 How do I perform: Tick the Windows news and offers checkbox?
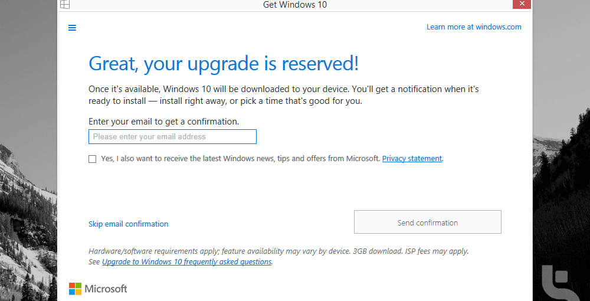92,159
